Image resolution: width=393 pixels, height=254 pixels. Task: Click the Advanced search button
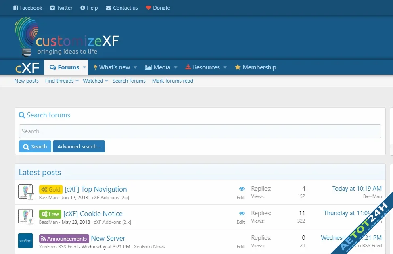click(79, 146)
